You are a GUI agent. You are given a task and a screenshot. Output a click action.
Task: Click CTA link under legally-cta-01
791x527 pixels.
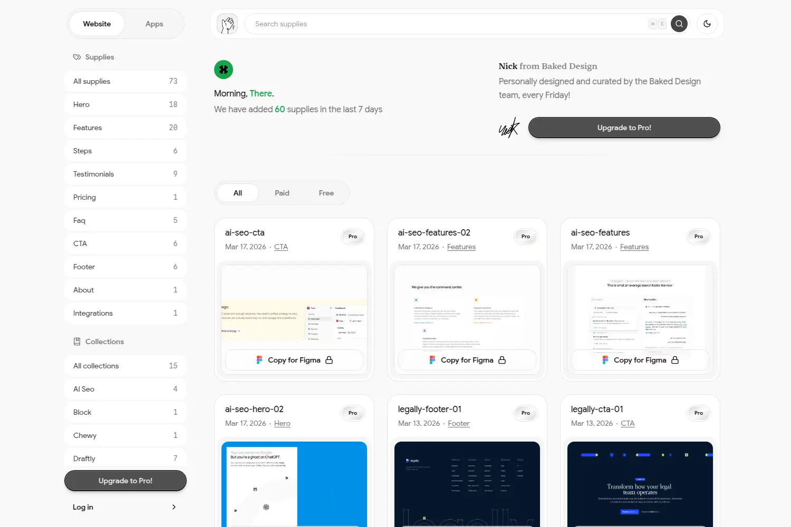click(628, 423)
